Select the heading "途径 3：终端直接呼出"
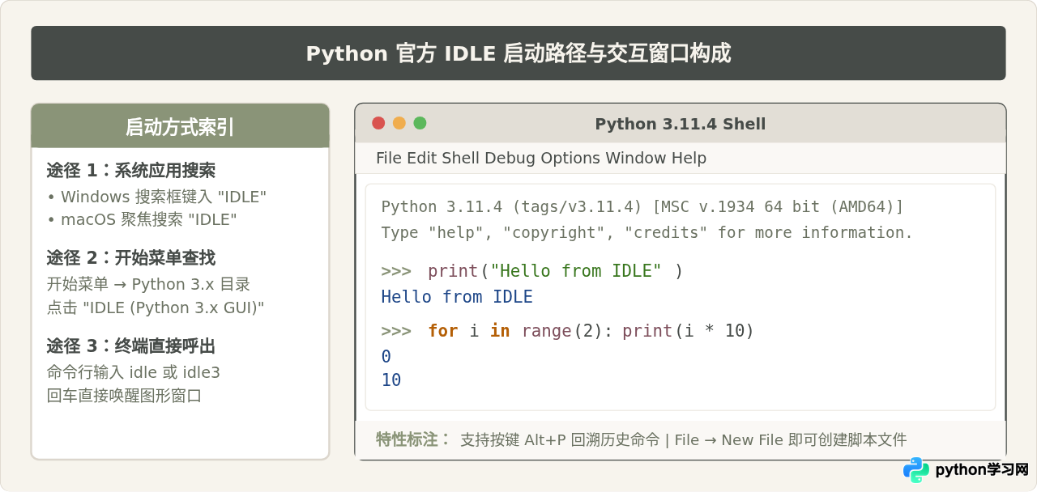The height and width of the screenshot is (492, 1037). [x=130, y=346]
